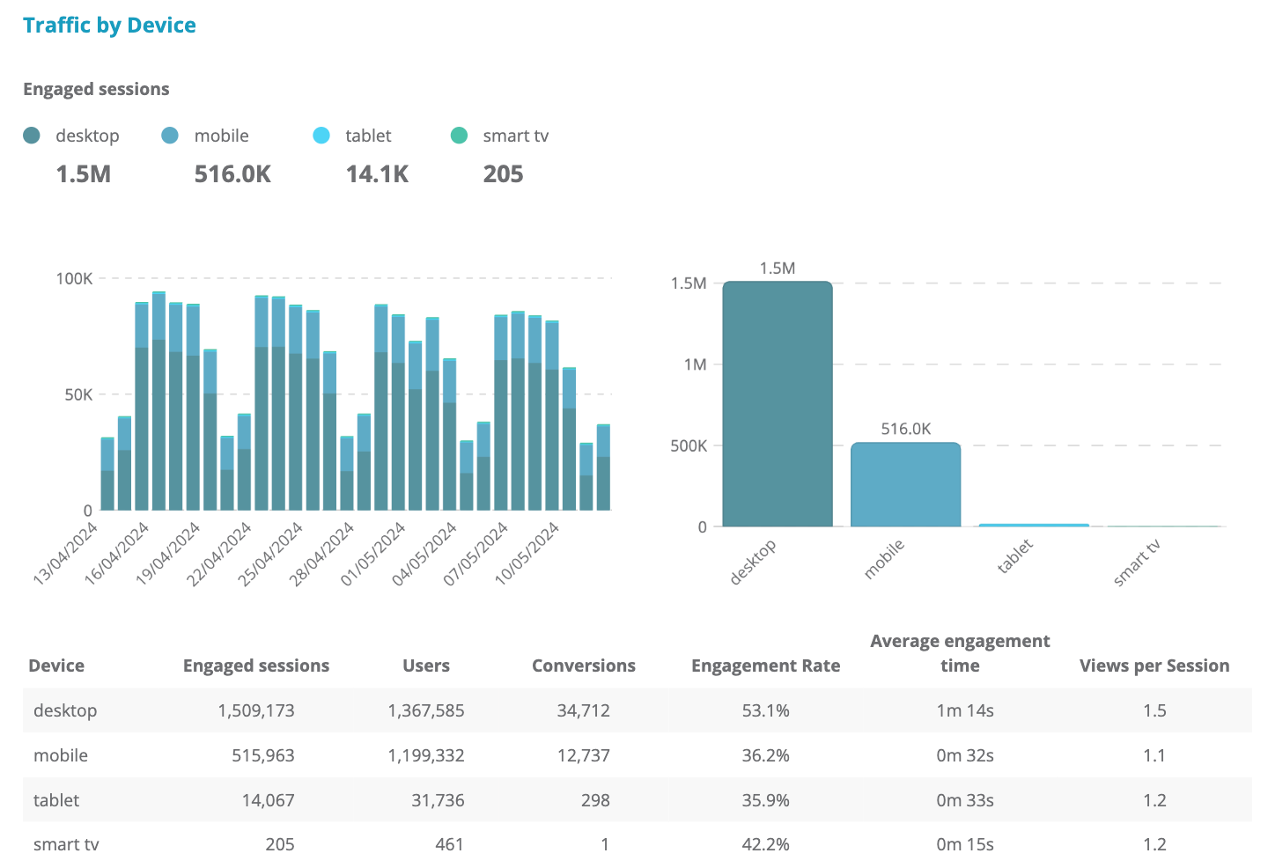Click the tablet legend color dot
Screen dimensions: 1268x868
coord(321,136)
